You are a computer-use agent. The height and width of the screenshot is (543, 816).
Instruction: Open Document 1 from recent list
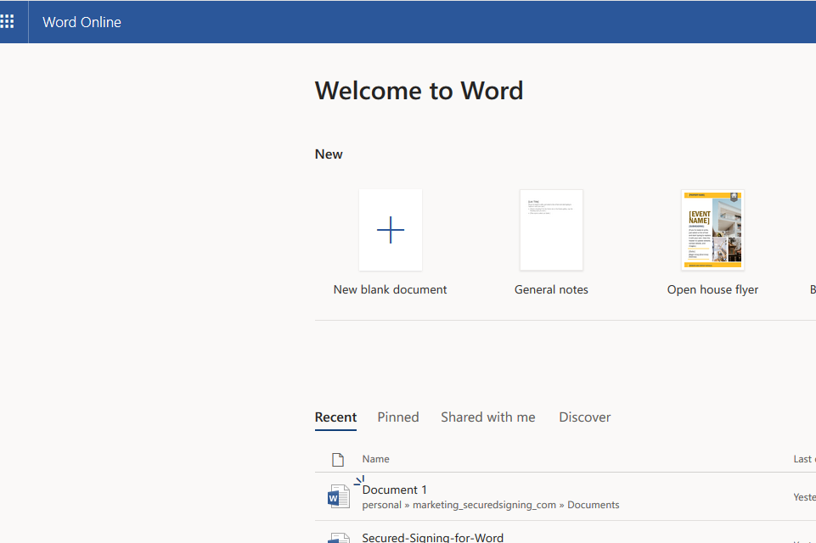tap(395, 490)
